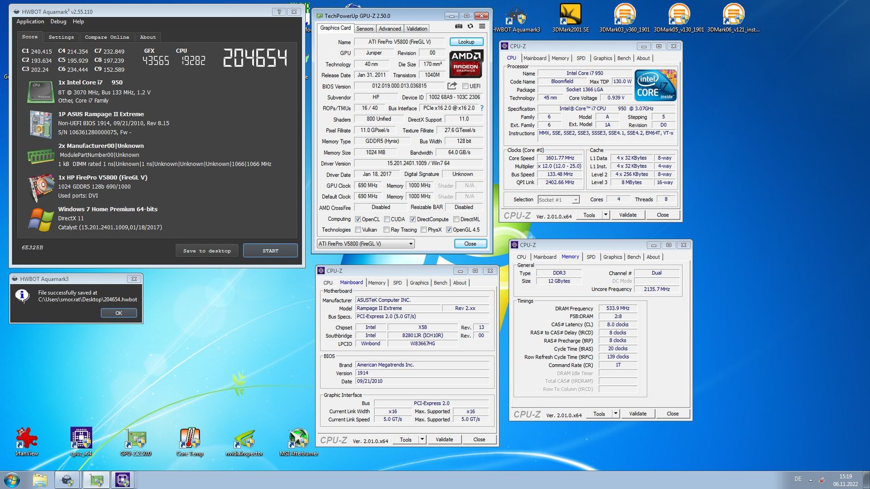The height and width of the screenshot is (489, 870).
Task: Open the Core Temp desktop shortcut
Action: 190,441
